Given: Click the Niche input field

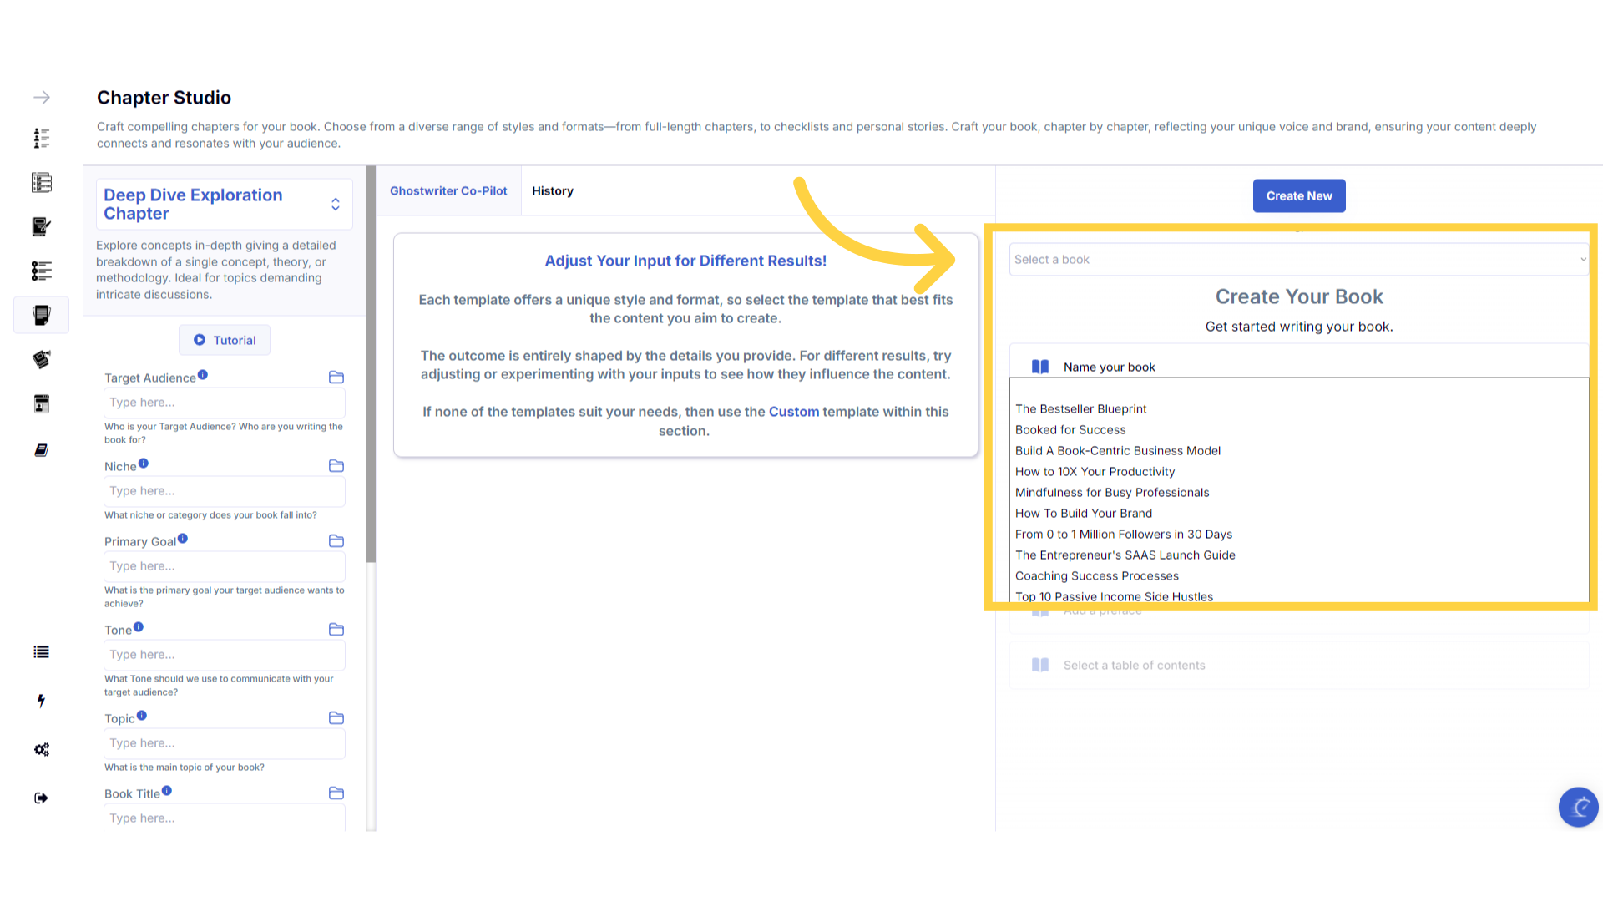Looking at the screenshot, I should point(225,491).
